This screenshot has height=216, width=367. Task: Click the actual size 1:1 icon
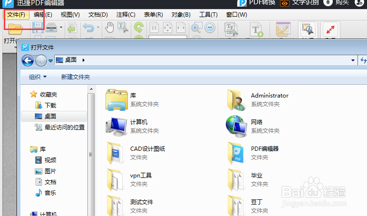154,28
